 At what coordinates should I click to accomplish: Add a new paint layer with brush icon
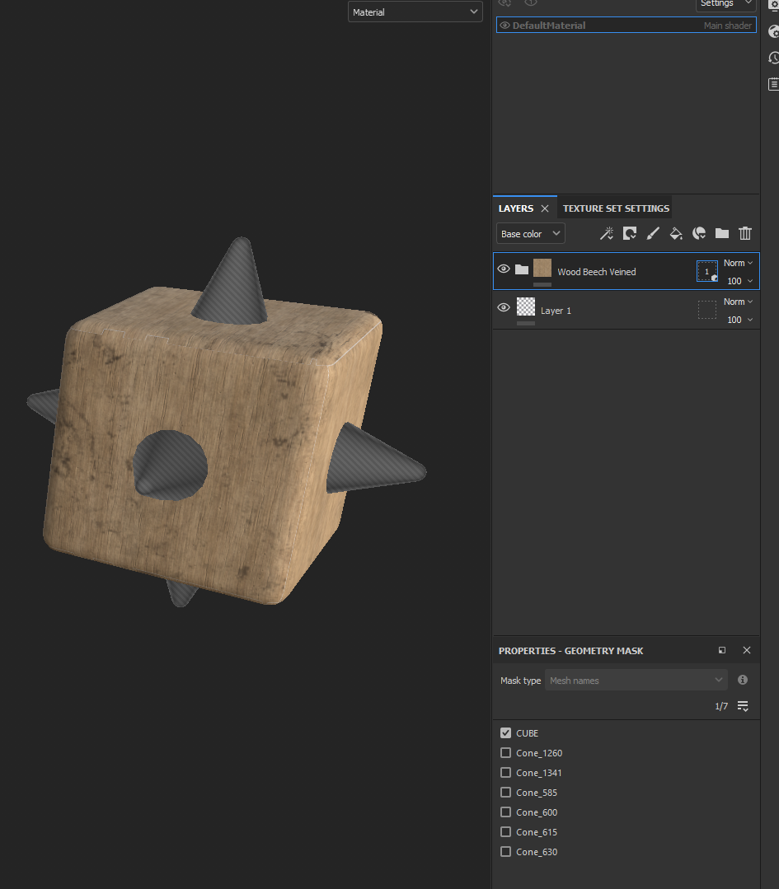click(653, 233)
